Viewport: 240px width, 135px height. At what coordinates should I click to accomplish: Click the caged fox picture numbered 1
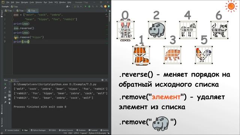pos(141,55)
